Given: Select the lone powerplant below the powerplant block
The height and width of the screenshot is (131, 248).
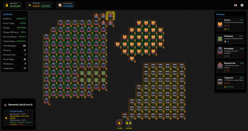Looking at the screenshot, I should (46, 101).
